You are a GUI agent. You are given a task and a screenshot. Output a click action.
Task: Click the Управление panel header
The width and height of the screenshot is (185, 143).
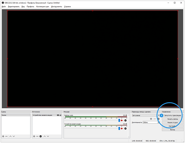(x=173, y=112)
